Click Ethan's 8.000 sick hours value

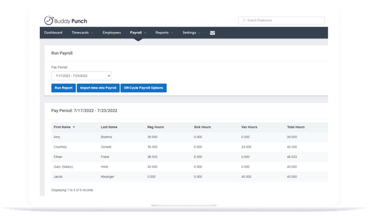coord(198,157)
